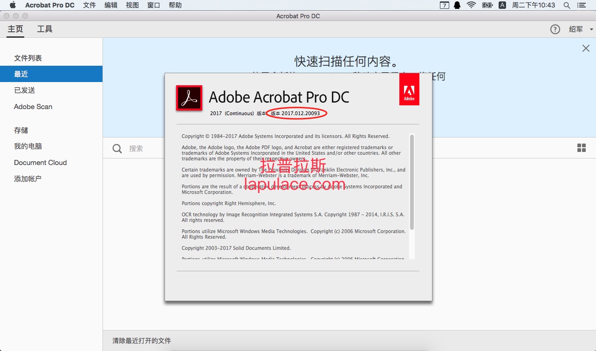
Task: Switch to the 工具 tab
Action: [45, 29]
